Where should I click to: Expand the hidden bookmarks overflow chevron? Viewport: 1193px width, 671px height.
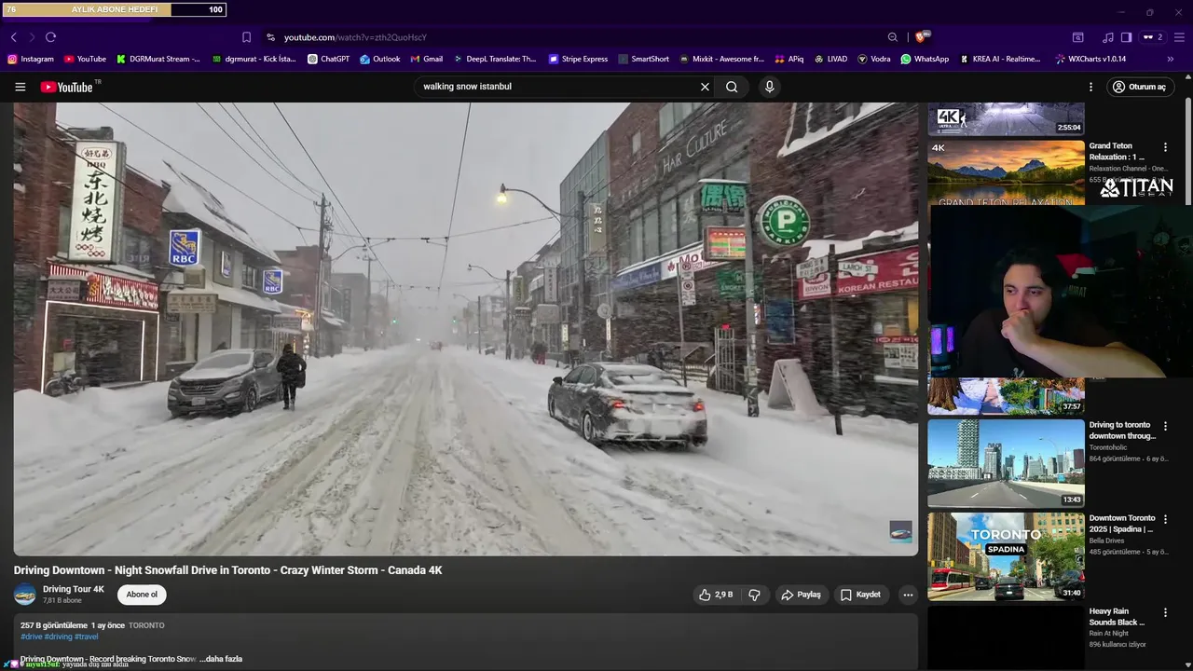pos(1171,59)
